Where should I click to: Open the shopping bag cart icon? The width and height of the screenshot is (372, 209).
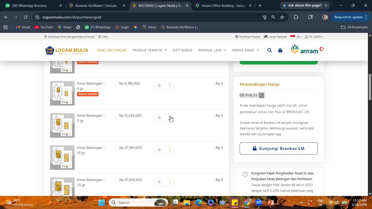(x=280, y=50)
